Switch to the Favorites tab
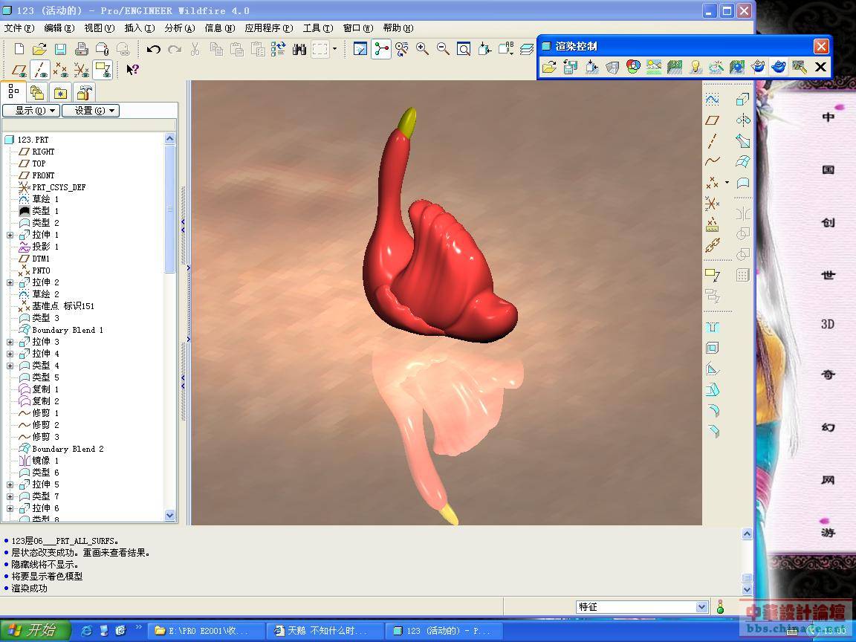 point(61,92)
